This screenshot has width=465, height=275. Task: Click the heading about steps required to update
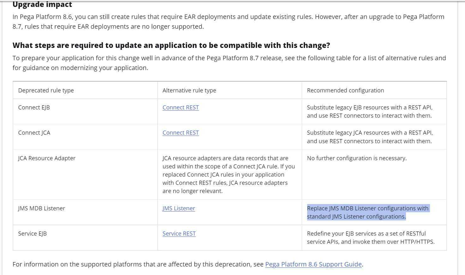[x=171, y=45]
